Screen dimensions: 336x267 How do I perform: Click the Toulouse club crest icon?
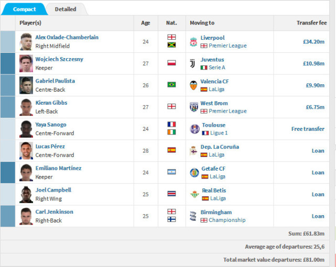pos(194,129)
